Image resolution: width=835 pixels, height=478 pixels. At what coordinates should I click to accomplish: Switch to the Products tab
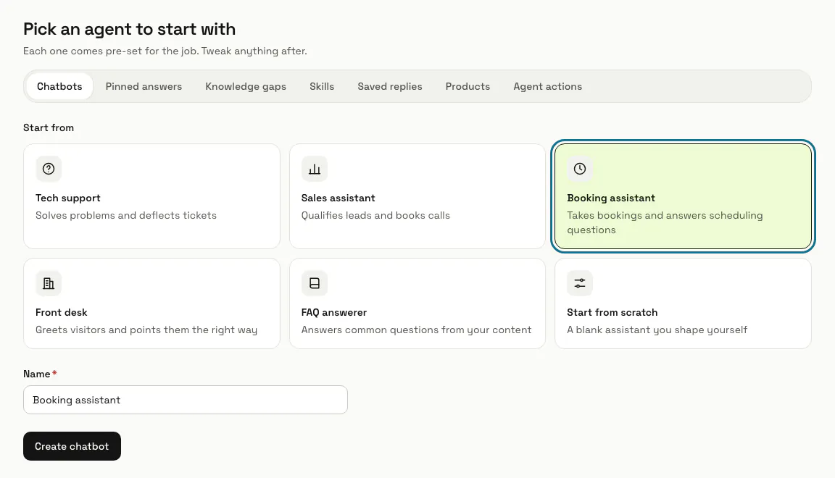click(x=468, y=86)
